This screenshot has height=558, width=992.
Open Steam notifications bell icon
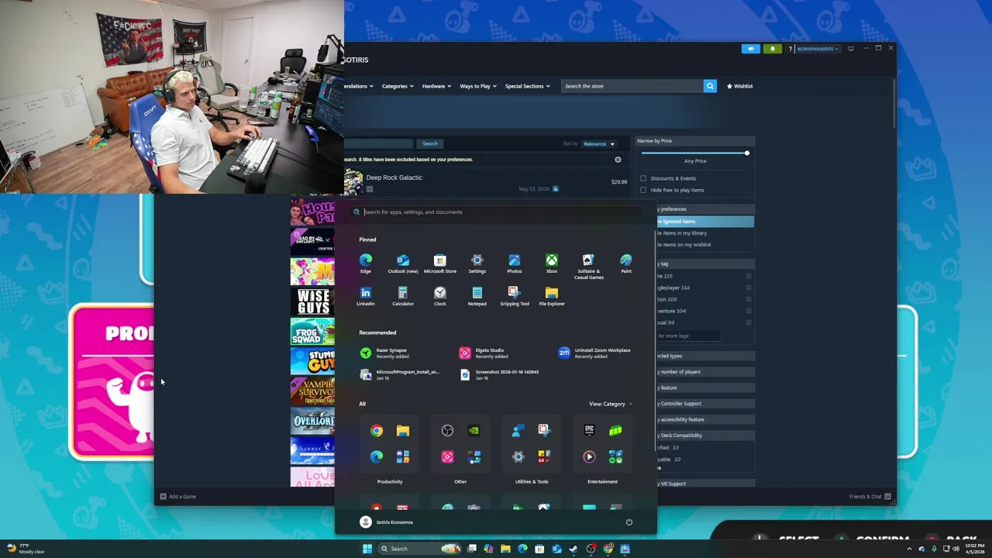[772, 49]
